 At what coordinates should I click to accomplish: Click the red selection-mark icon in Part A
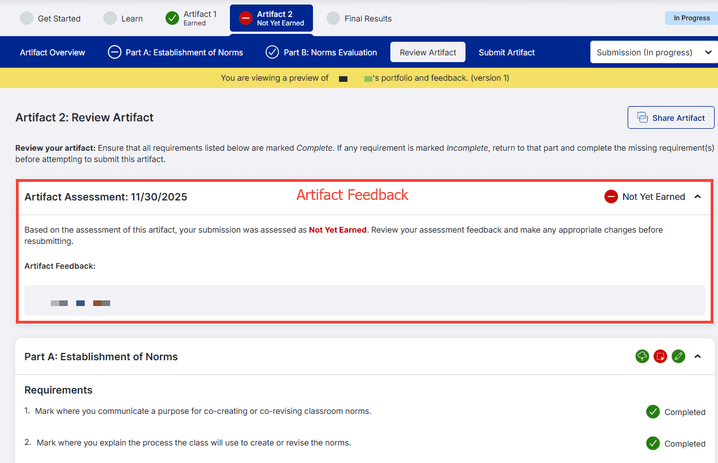click(x=660, y=356)
